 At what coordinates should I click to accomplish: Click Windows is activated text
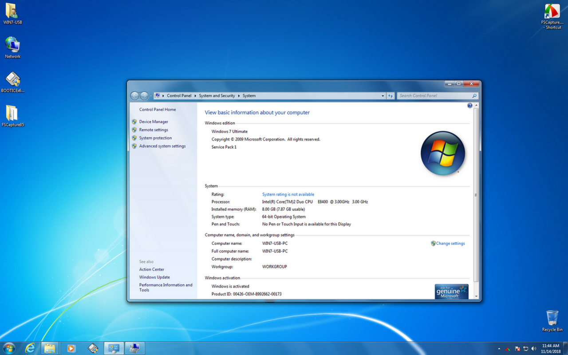coord(230,286)
